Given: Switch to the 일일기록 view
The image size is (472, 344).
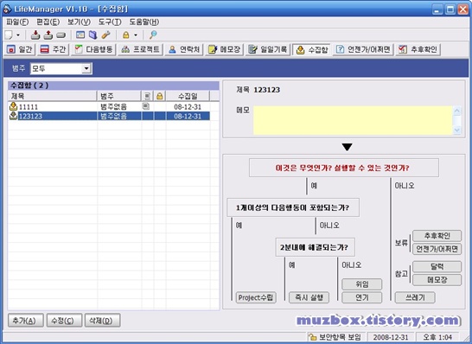Looking at the screenshot, I should pos(268,49).
